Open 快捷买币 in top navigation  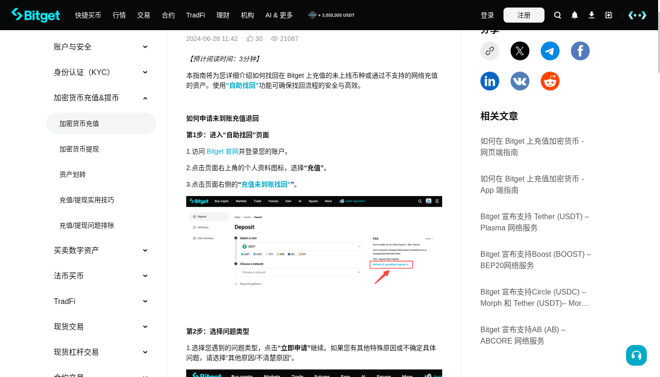pyautogui.click(x=88, y=15)
